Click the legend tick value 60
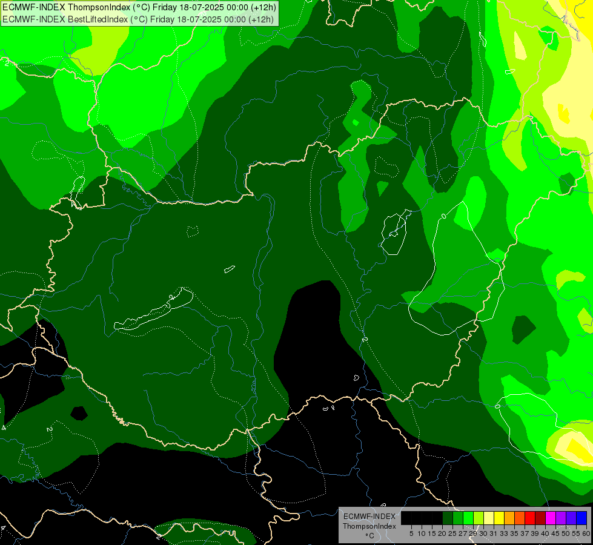Viewport: 593px width, 545px height. click(x=586, y=533)
